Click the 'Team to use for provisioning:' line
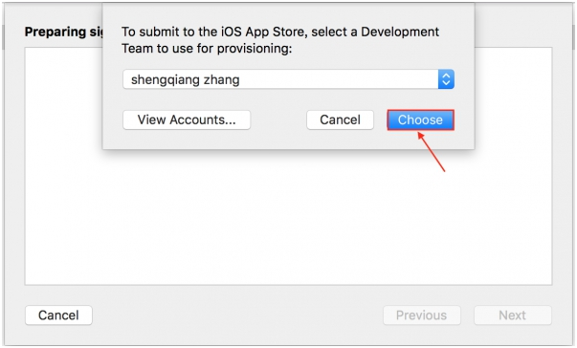Image resolution: width=577 pixels, height=348 pixels. [207, 49]
